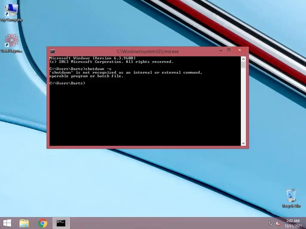The width and height of the screenshot is (306, 229).
Task: Click the console scrollbar down arrow
Action: (x=243, y=143)
